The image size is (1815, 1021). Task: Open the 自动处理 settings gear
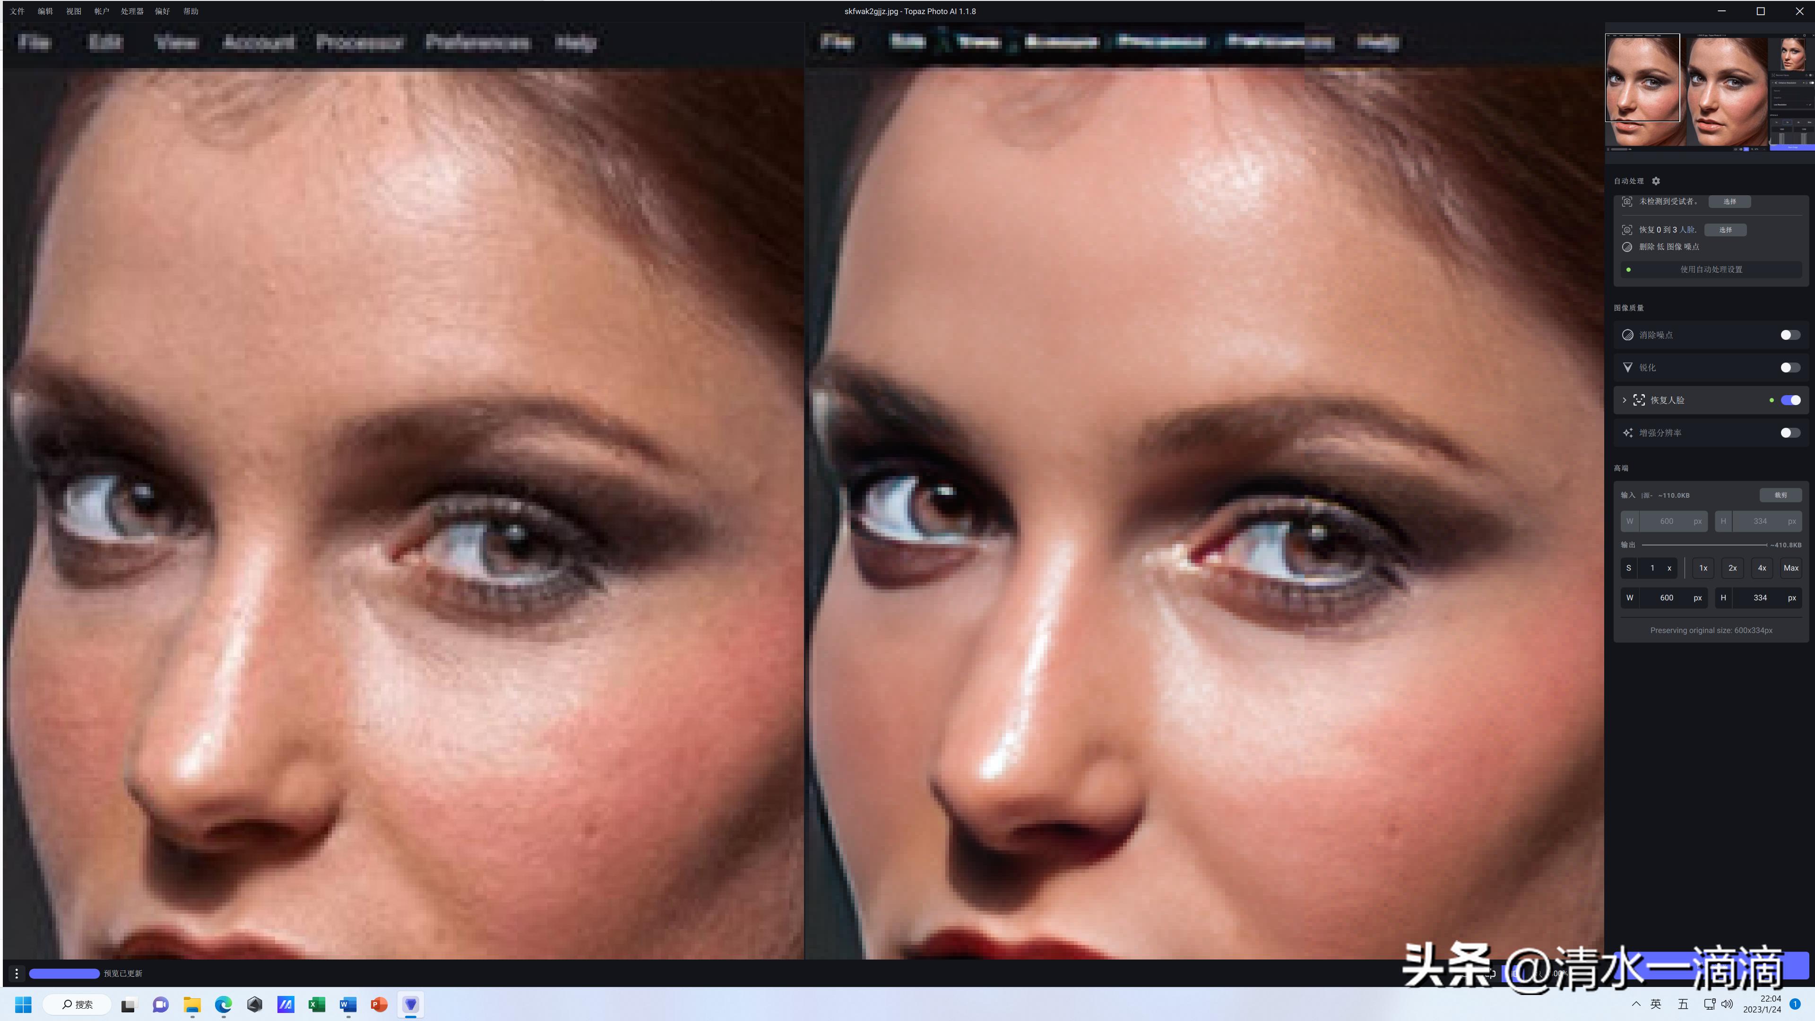[1656, 181]
